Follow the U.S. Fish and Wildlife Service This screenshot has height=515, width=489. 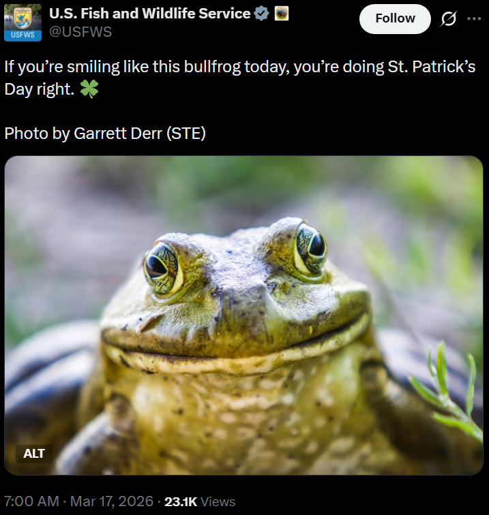[395, 19]
